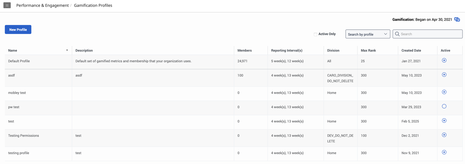Click the Name column sort arrow
Image resolution: width=465 pixels, height=164 pixels.
click(x=67, y=50)
